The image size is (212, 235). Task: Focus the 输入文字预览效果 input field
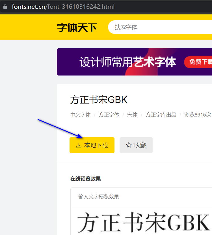coord(141,197)
